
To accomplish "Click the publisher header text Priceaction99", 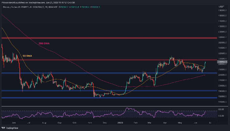I will 8,2.
